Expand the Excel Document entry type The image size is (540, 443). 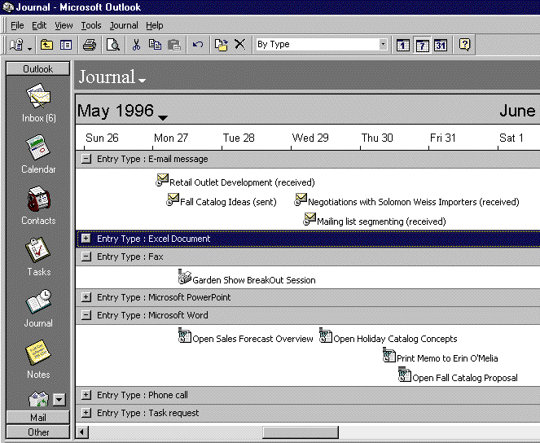coord(86,239)
